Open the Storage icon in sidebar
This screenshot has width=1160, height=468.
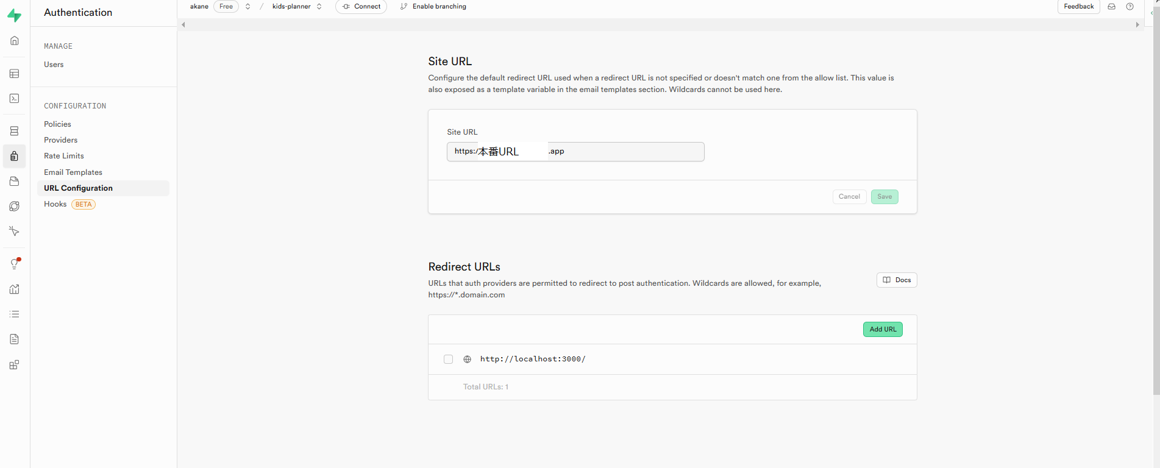tap(15, 182)
